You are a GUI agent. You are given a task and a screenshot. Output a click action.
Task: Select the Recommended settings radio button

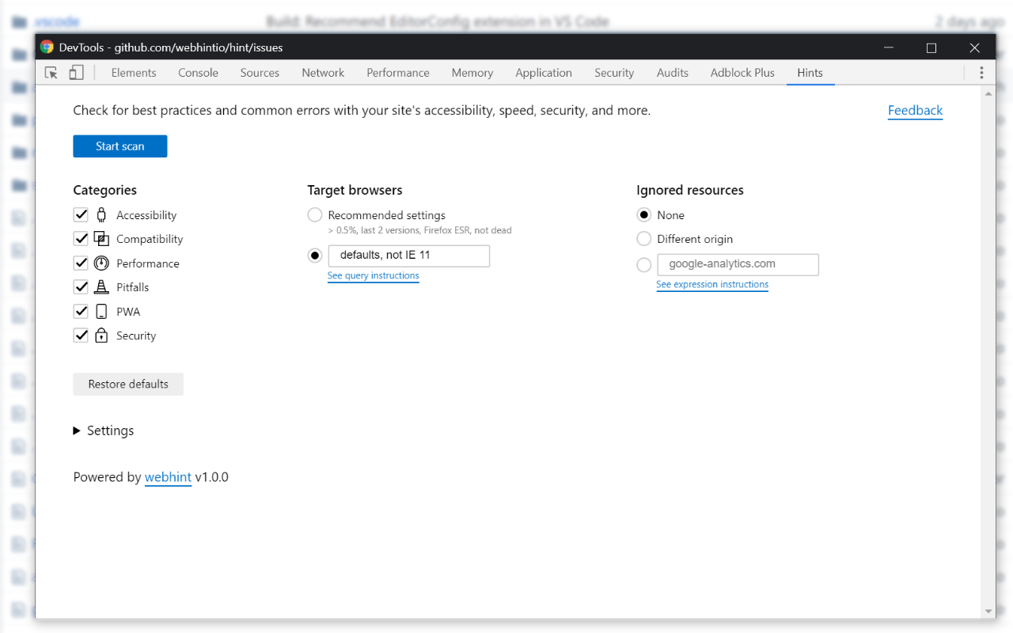(x=314, y=214)
